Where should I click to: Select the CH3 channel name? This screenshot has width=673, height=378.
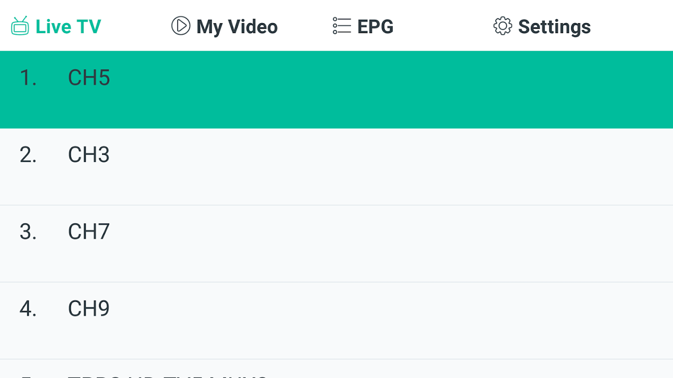point(89,155)
